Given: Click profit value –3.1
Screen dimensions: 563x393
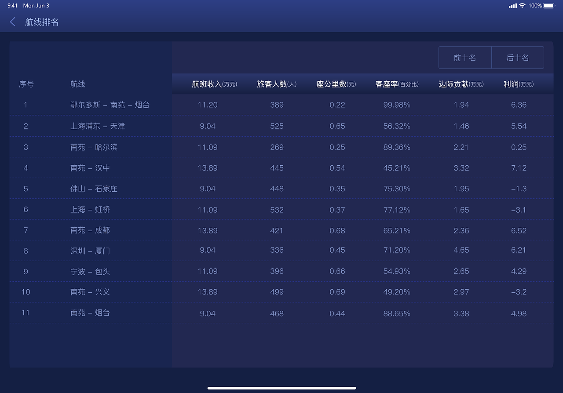Looking at the screenshot, I should (519, 210).
